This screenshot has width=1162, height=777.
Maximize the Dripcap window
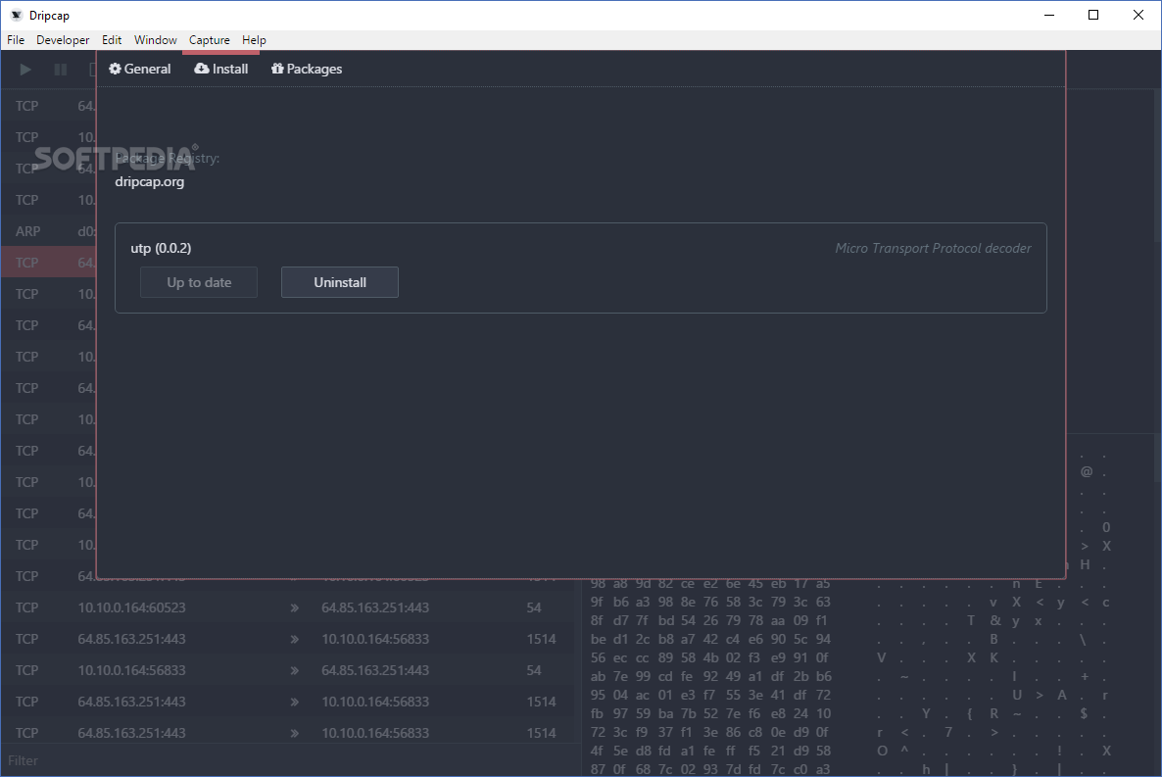1093,15
